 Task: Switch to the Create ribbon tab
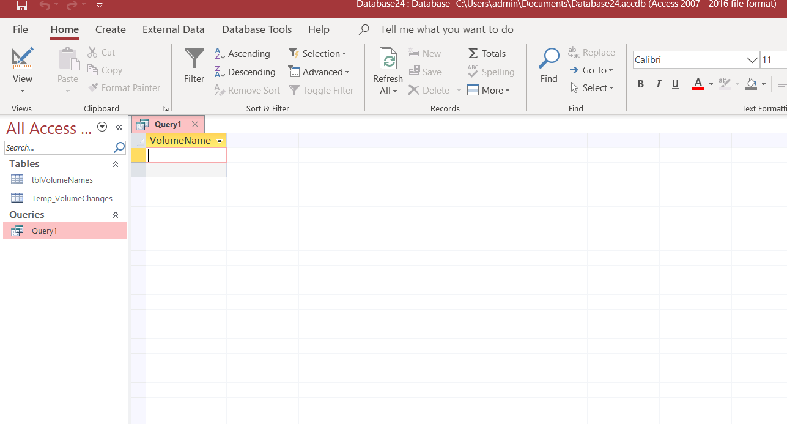point(111,29)
